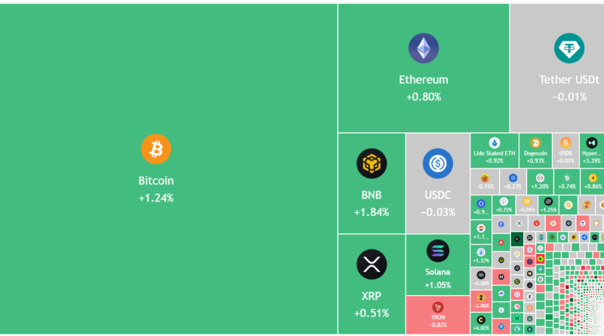
Task: Open the Lido Staked ETH icon
Action: (x=495, y=143)
